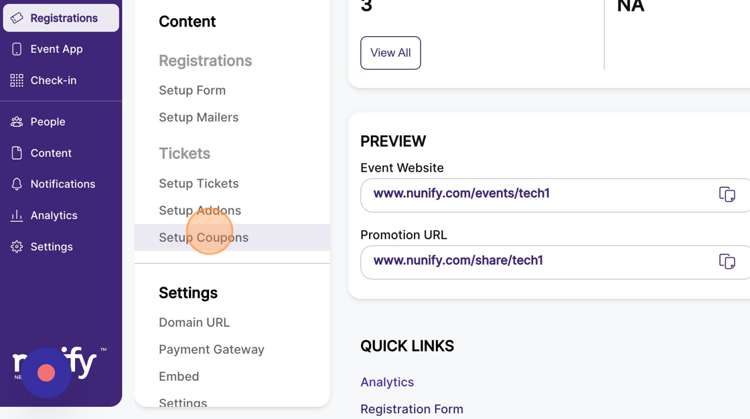Copy the Event Website URL
The image size is (750, 419).
point(727,194)
